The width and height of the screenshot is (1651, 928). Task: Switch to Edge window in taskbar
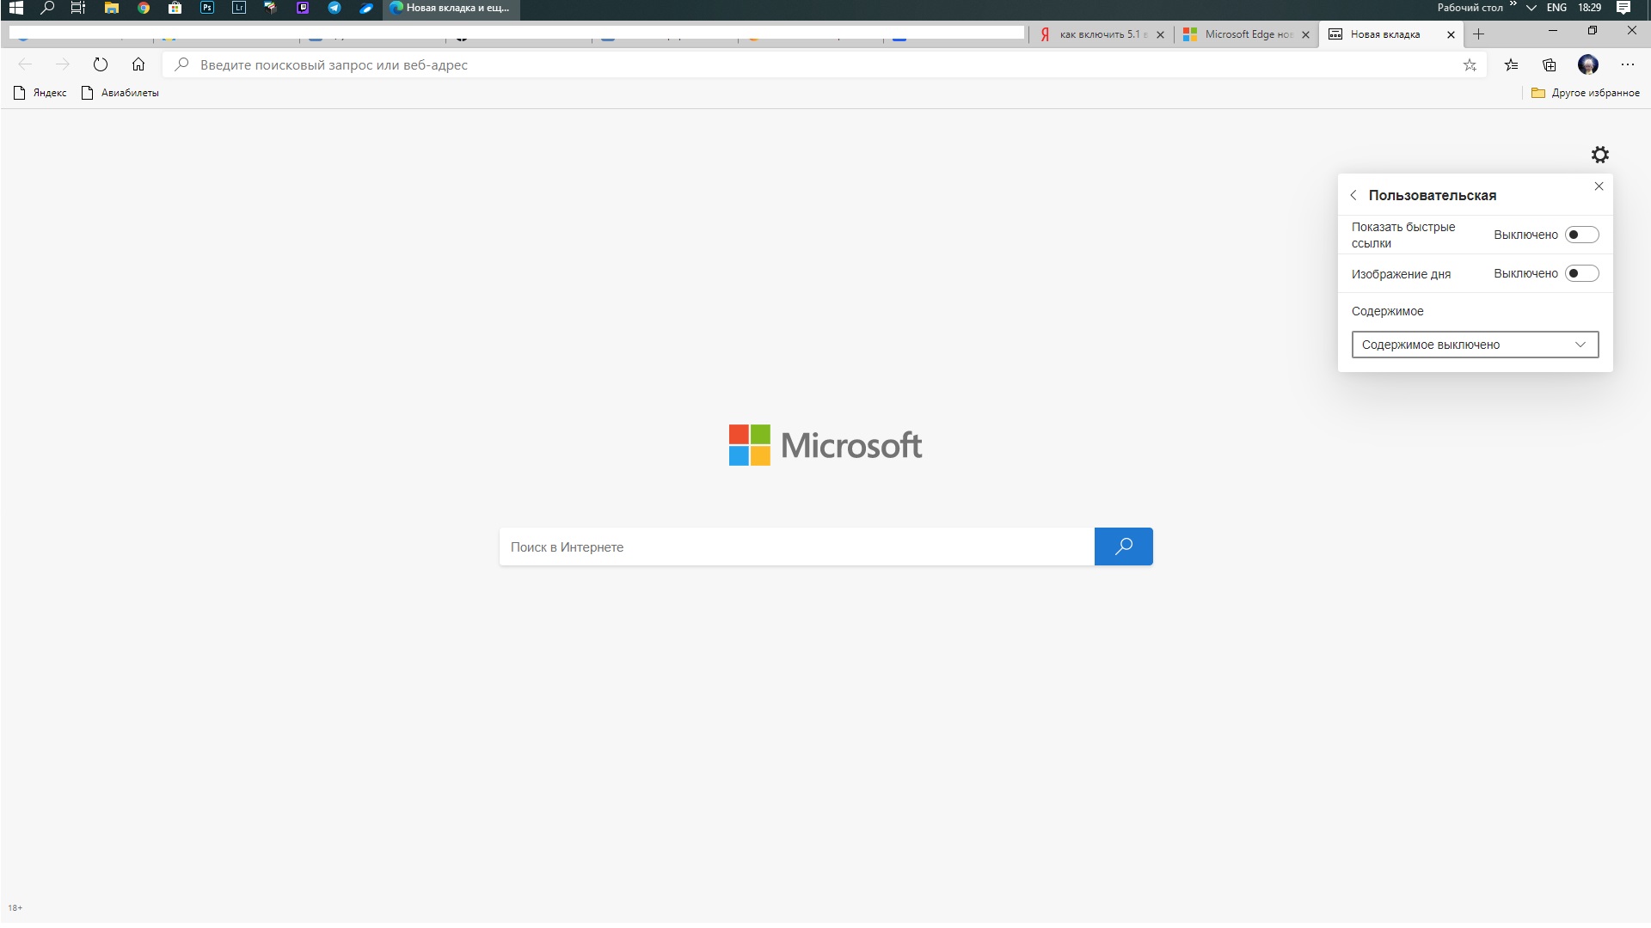click(451, 8)
